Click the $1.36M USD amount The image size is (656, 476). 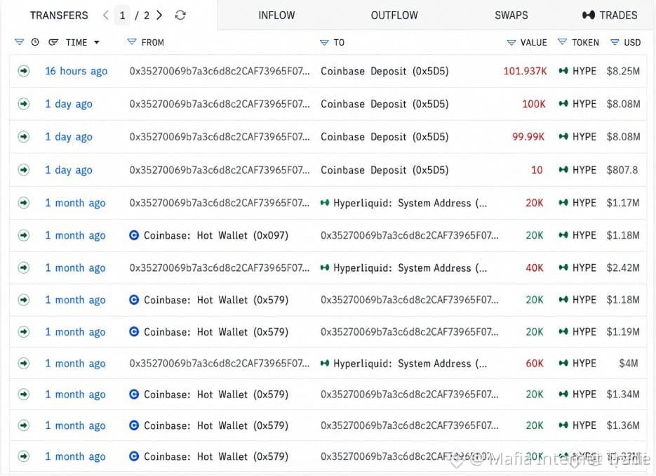[x=623, y=425]
